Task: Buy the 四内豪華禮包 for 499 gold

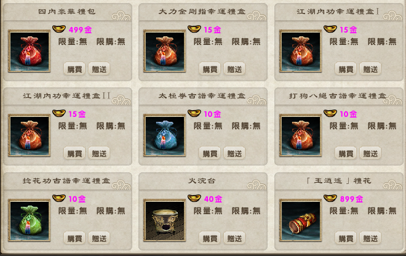Action: click(x=74, y=69)
